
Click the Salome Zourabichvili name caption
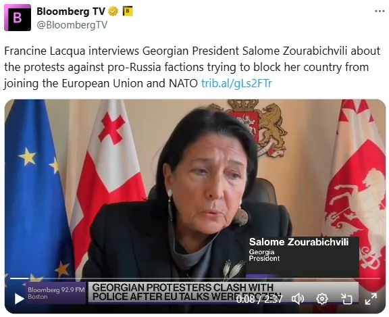coord(299,242)
